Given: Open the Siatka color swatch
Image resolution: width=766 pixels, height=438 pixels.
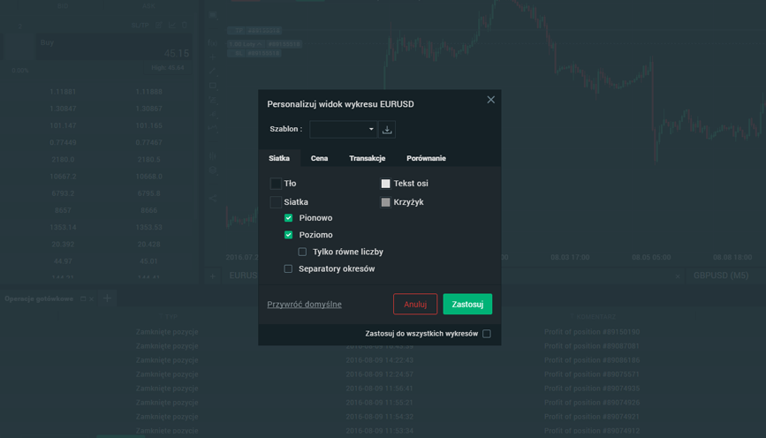Looking at the screenshot, I should (276, 202).
